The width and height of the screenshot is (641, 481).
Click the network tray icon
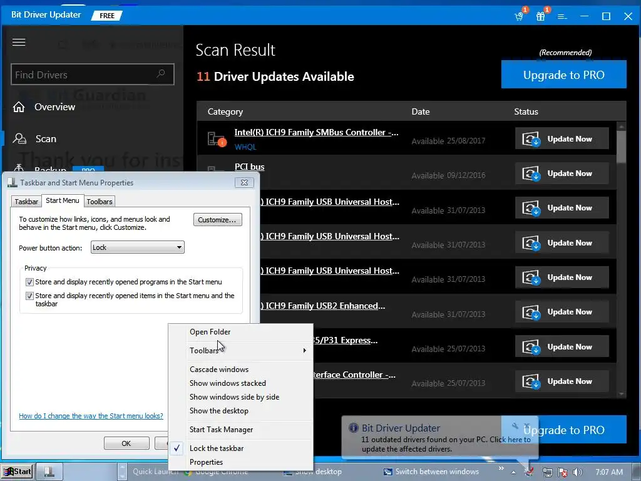[x=547, y=472]
